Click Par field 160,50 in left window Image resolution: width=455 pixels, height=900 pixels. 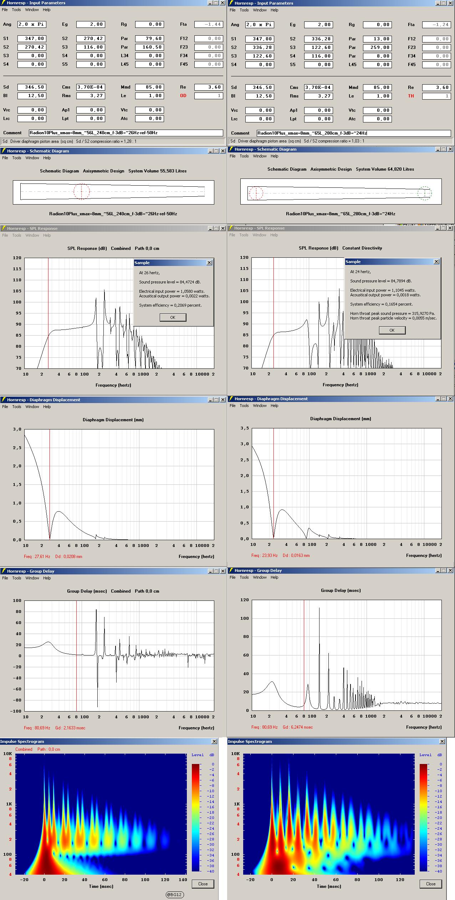click(149, 47)
